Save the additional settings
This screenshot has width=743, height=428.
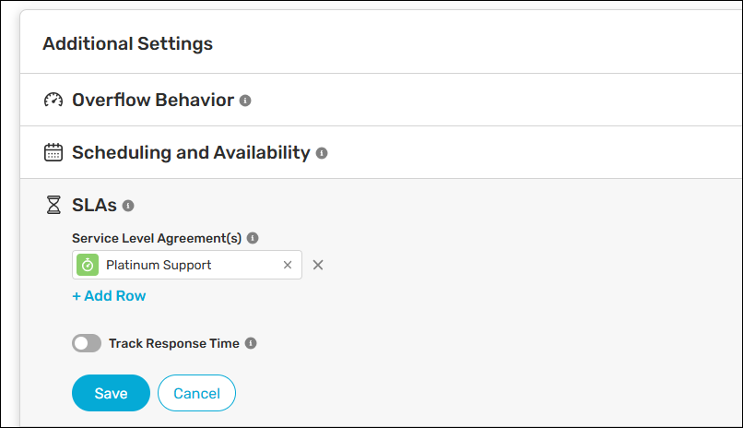[x=111, y=393]
